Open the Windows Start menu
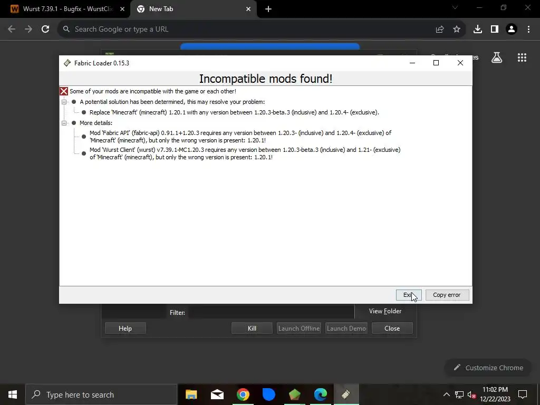The image size is (540, 405). tap(13, 394)
